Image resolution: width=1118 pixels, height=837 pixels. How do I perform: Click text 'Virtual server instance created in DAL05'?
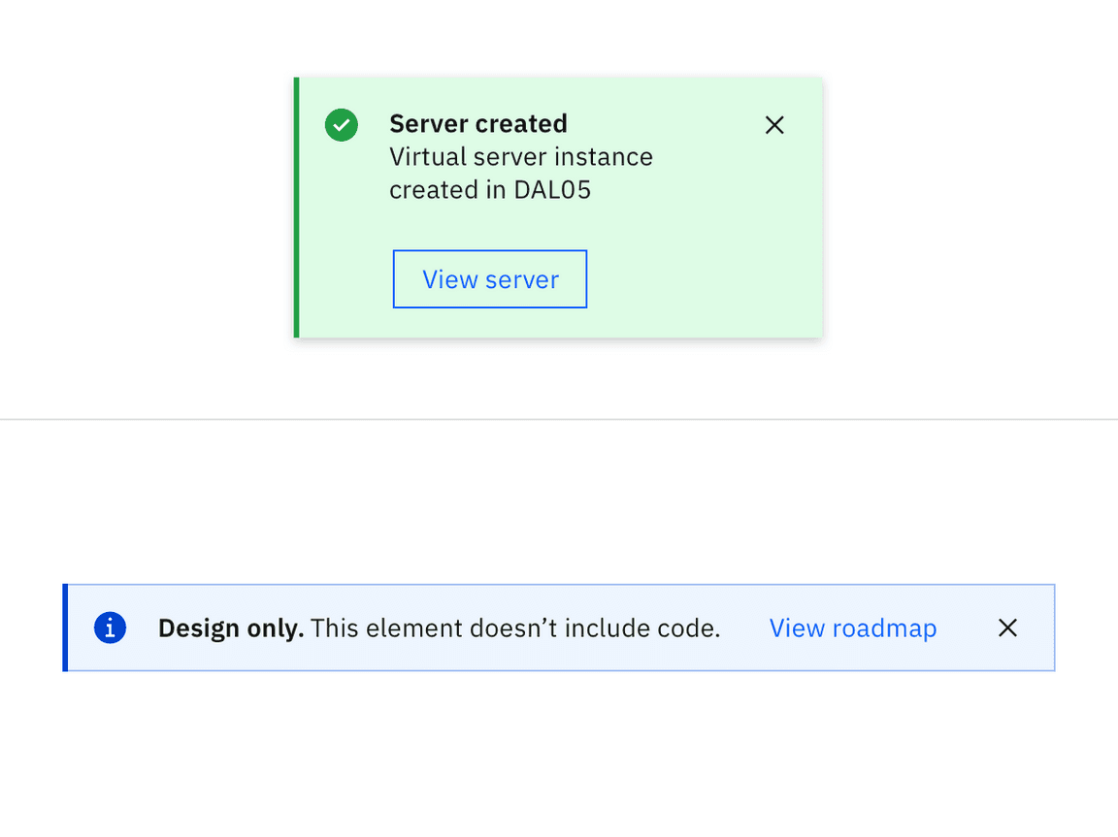tap(521, 173)
